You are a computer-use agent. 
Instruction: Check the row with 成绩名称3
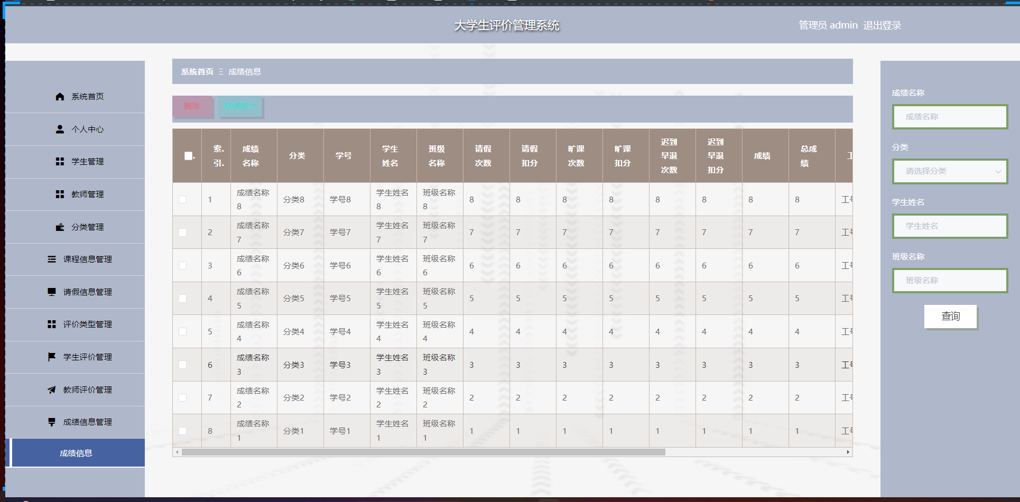182,365
